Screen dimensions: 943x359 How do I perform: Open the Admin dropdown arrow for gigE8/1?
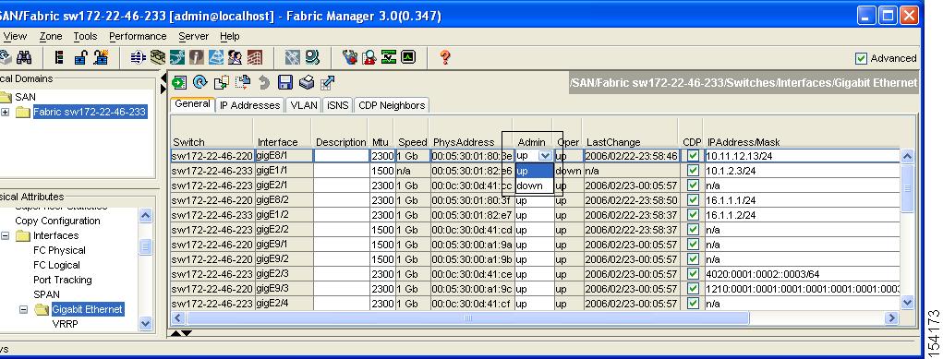click(545, 156)
